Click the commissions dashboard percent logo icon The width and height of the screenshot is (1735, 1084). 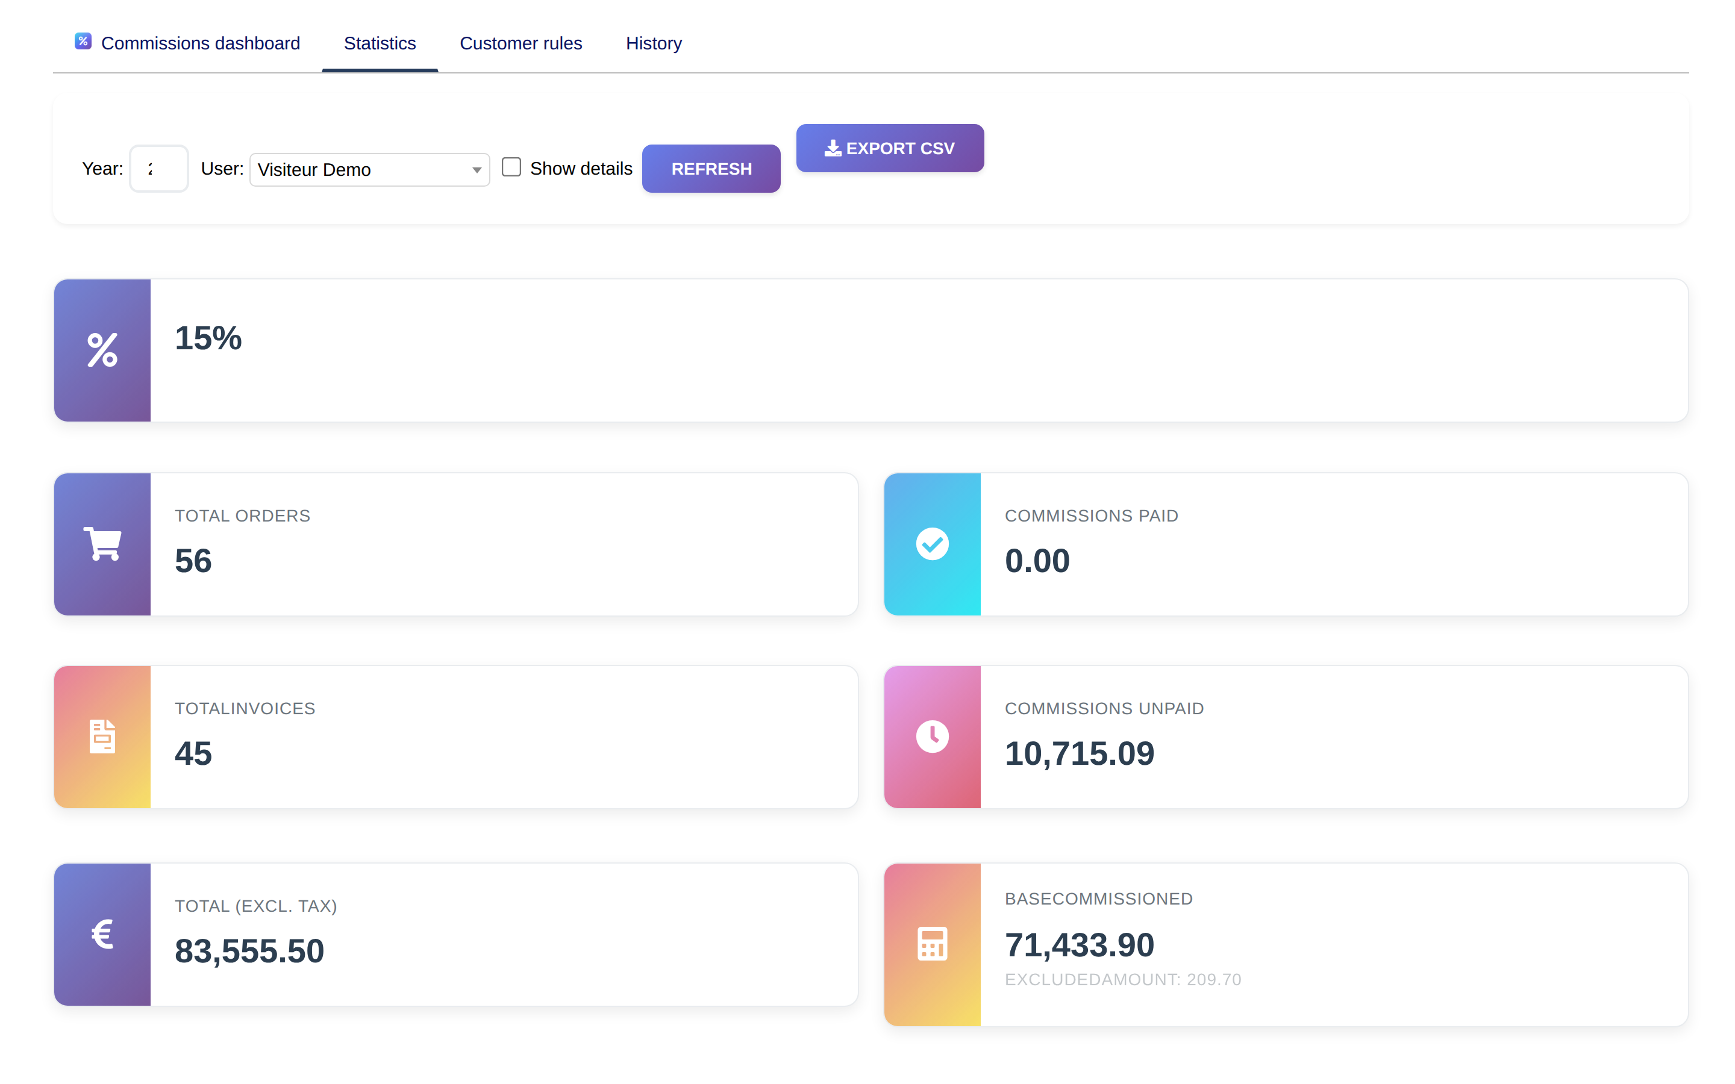click(83, 41)
